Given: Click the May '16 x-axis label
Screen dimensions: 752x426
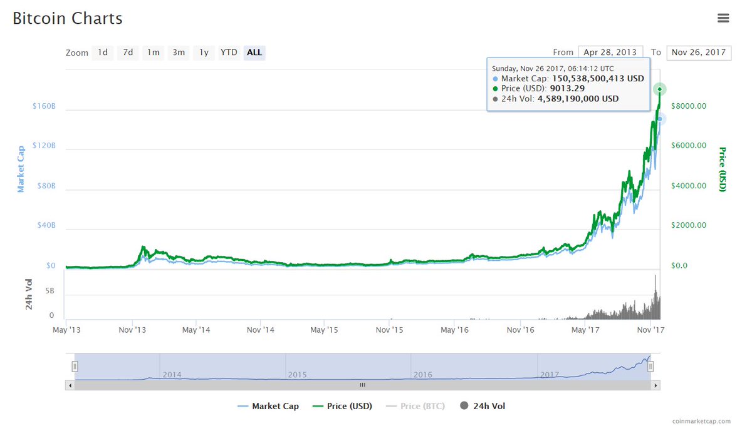Looking at the screenshot, I should pyautogui.click(x=455, y=330).
